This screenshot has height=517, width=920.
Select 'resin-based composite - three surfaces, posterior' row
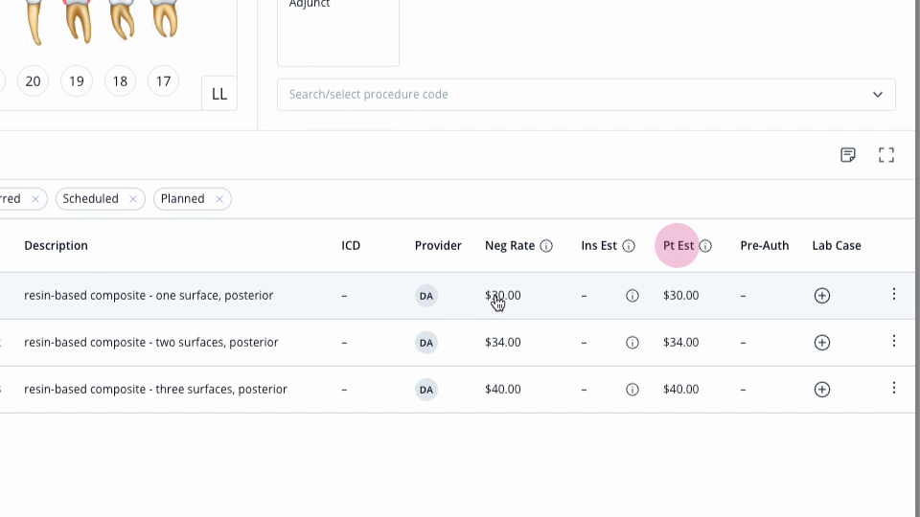tap(458, 390)
